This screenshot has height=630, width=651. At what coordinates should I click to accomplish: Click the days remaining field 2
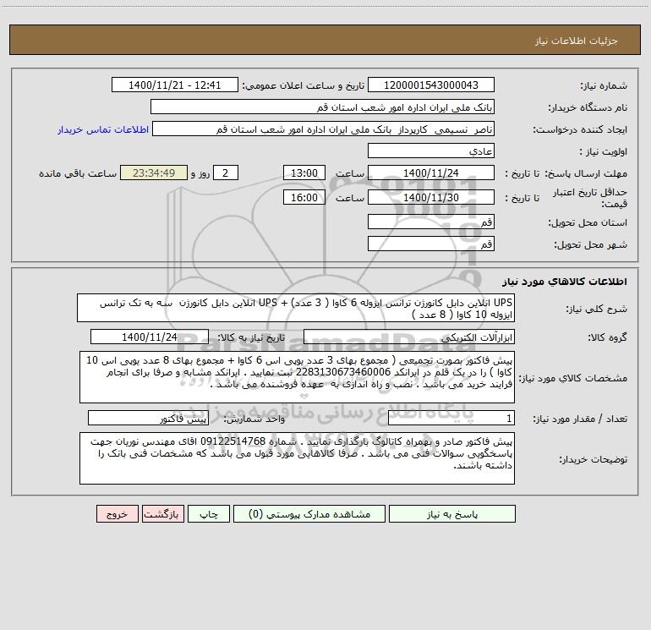click(x=226, y=173)
